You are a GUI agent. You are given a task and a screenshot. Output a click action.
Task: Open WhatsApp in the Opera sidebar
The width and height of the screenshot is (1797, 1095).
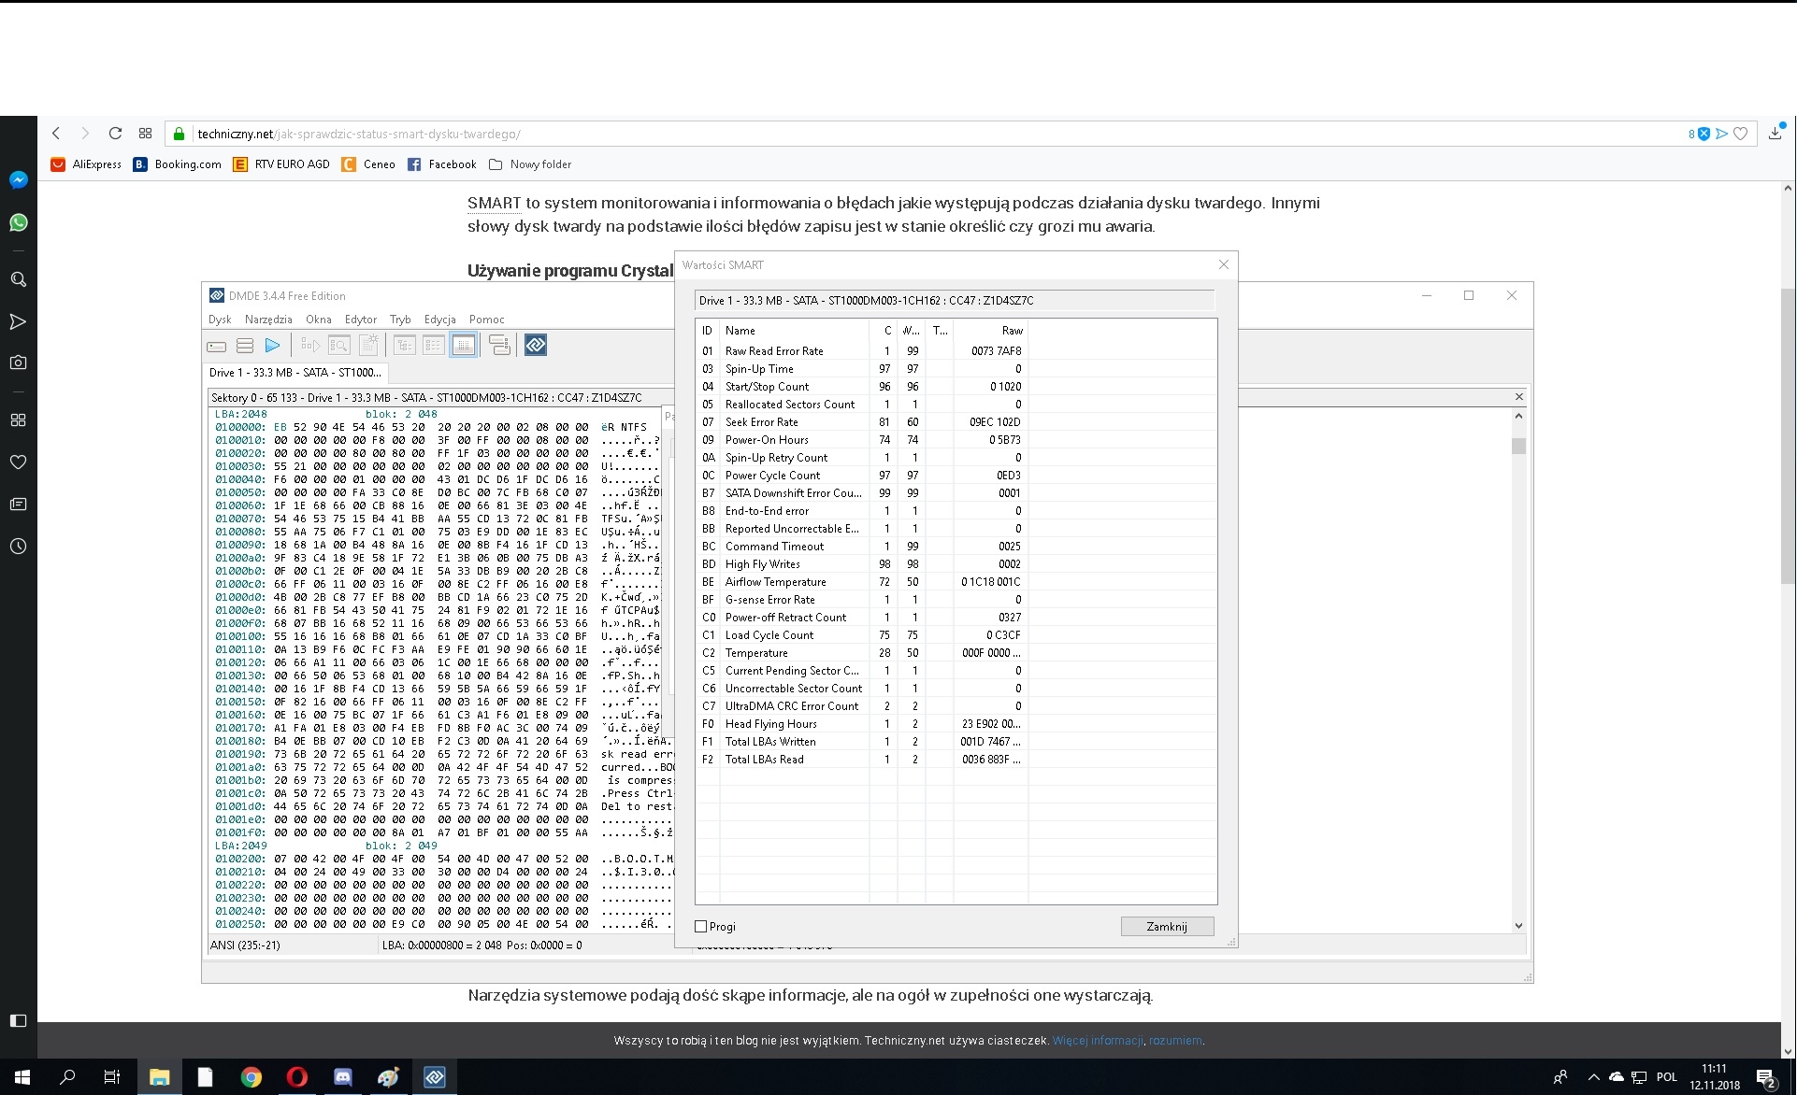pos(19,222)
